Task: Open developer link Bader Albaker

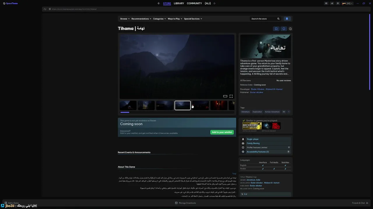Action: click(x=258, y=89)
